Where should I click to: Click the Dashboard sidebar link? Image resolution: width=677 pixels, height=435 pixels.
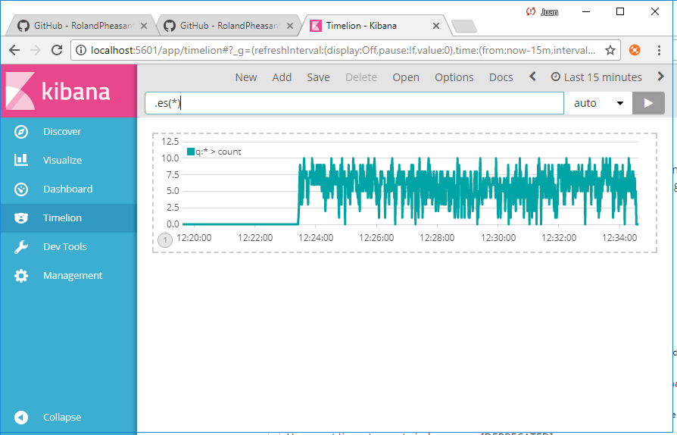[68, 189]
